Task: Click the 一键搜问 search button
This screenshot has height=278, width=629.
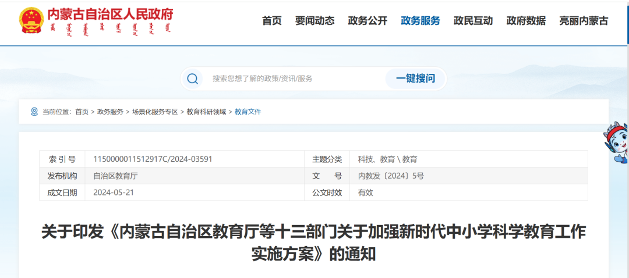Action: point(416,79)
